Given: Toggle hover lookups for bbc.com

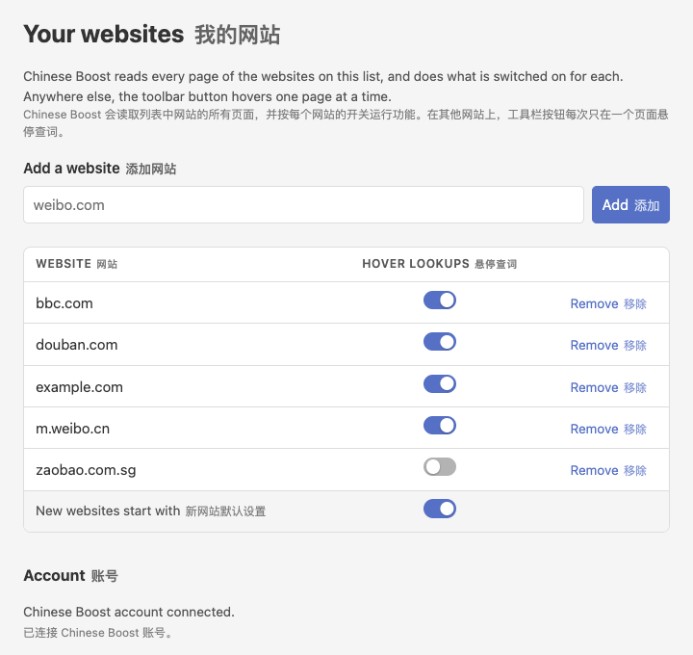Looking at the screenshot, I should (439, 301).
